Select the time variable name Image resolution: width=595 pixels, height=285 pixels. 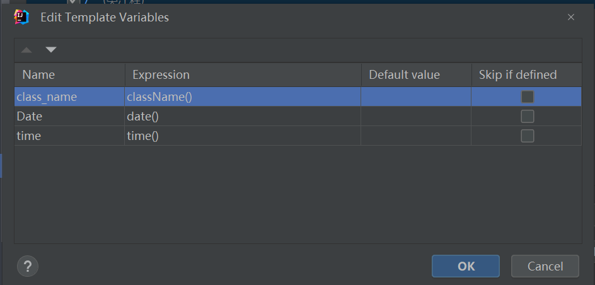point(69,136)
